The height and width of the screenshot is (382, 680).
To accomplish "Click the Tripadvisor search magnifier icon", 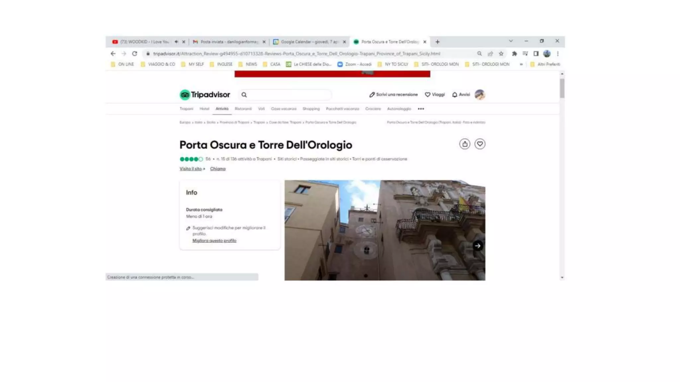I will click(244, 95).
